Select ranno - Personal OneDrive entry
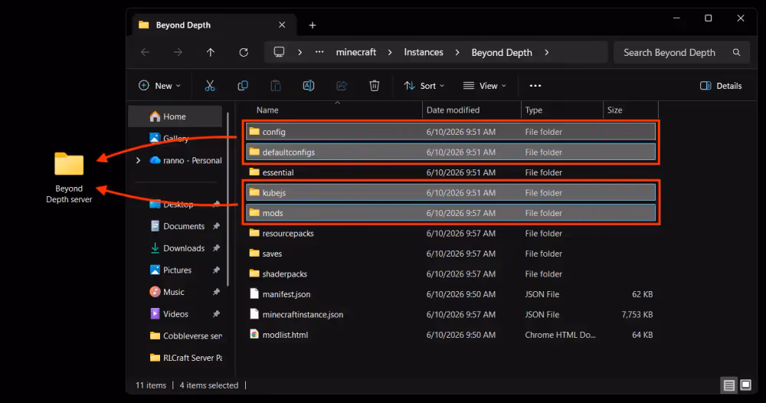Screen dimensions: 766x403 [x=185, y=160]
